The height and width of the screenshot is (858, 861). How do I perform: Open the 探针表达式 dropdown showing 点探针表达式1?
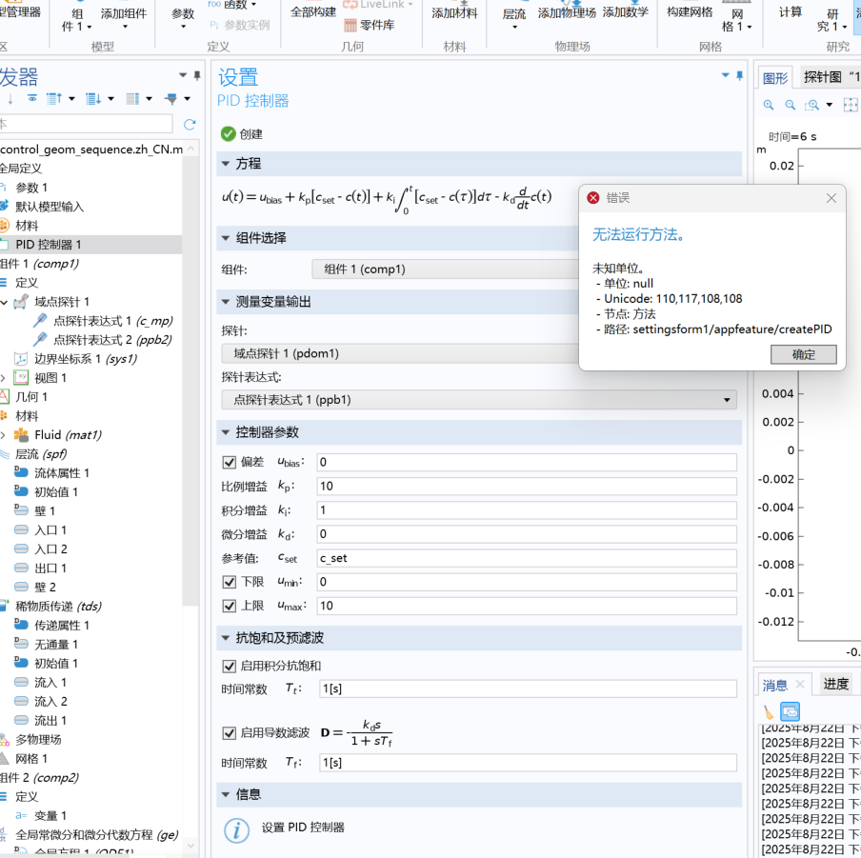coord(730,400)
